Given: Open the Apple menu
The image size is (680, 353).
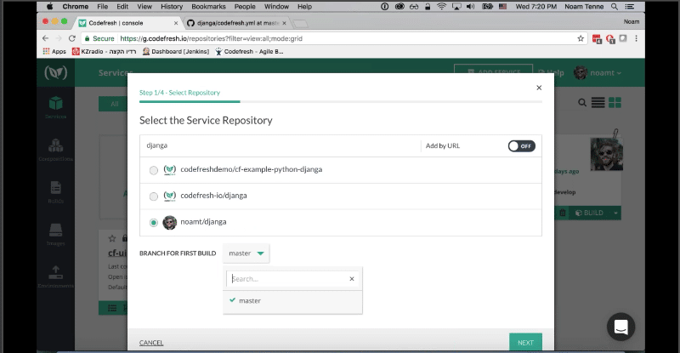Looking at the screenshot, I should [49, 7].
